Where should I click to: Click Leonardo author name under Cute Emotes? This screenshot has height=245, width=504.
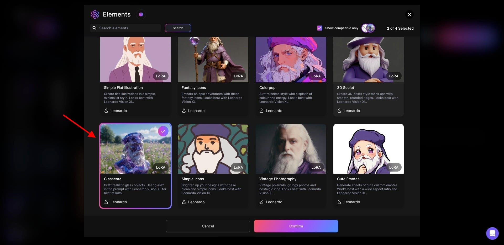pyautogui.click(x=352, y=202)
